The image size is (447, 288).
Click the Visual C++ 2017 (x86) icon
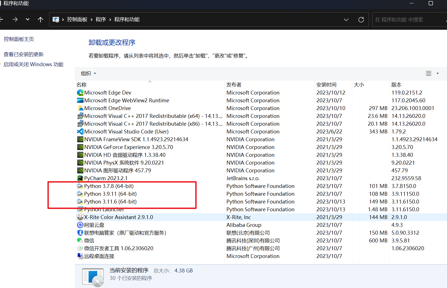80,124
